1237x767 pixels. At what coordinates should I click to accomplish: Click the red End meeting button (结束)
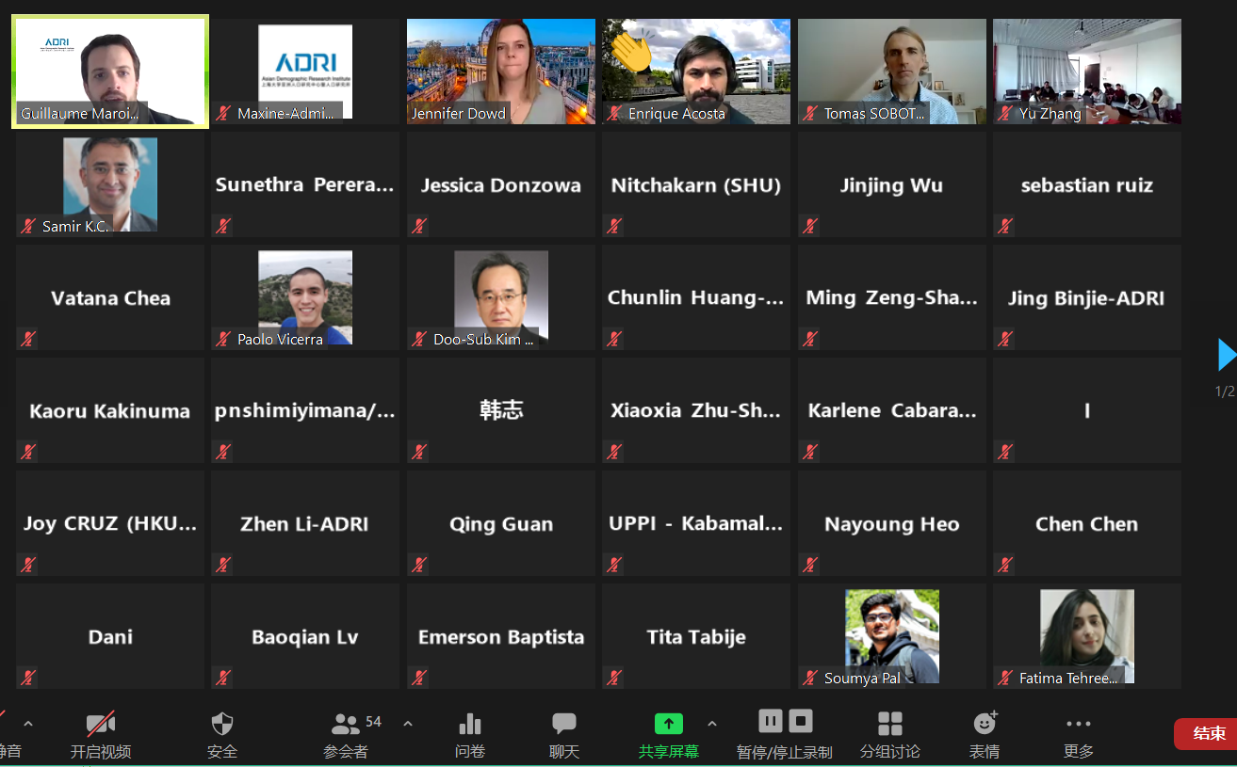click(x=1208, y=734)
